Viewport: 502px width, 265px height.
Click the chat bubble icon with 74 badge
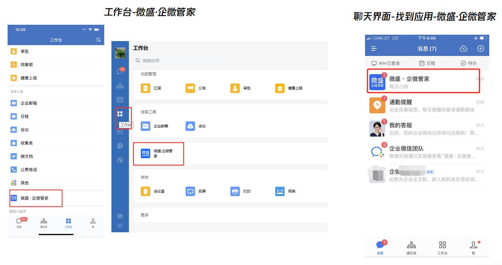pyautogui.click(x=120, y=71)
